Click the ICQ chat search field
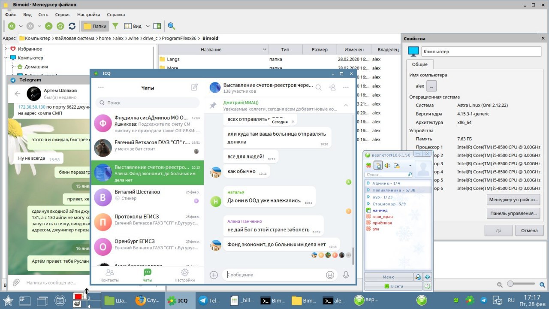The height and width of the screenshot is (309, 549). (148, 103)
